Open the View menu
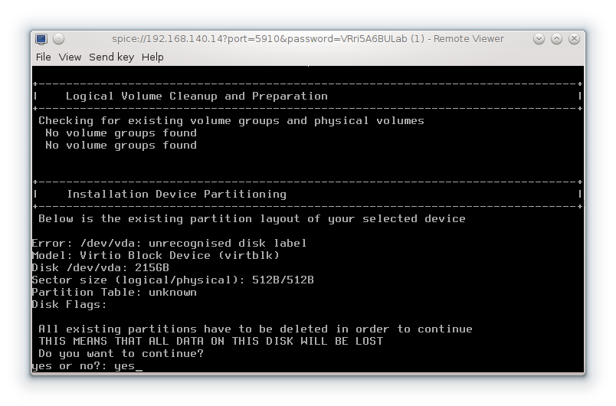 coord(70,57)
